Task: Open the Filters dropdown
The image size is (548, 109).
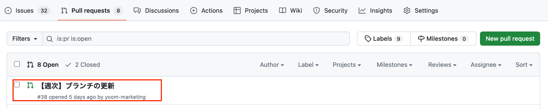Action: click(25, 39)
